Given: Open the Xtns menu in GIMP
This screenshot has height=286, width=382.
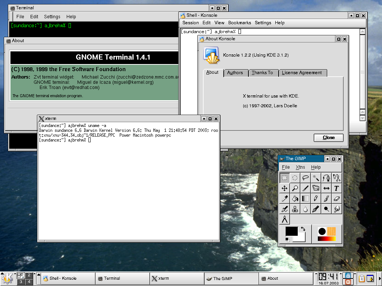Looking at the screenshot, I should click(300, 167).
